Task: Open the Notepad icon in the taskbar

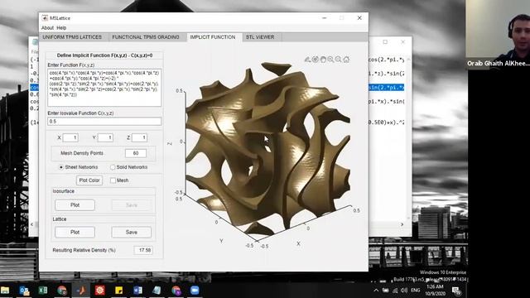Action: [157, 291]
